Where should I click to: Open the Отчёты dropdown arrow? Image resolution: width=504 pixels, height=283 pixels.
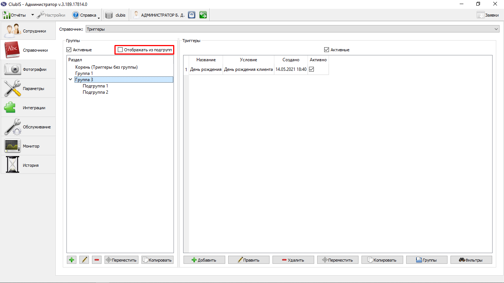(x=32, y=15)
